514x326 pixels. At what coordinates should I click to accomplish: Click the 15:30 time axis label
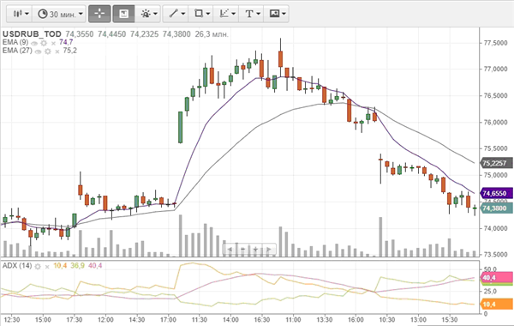[x=450, y=319]
